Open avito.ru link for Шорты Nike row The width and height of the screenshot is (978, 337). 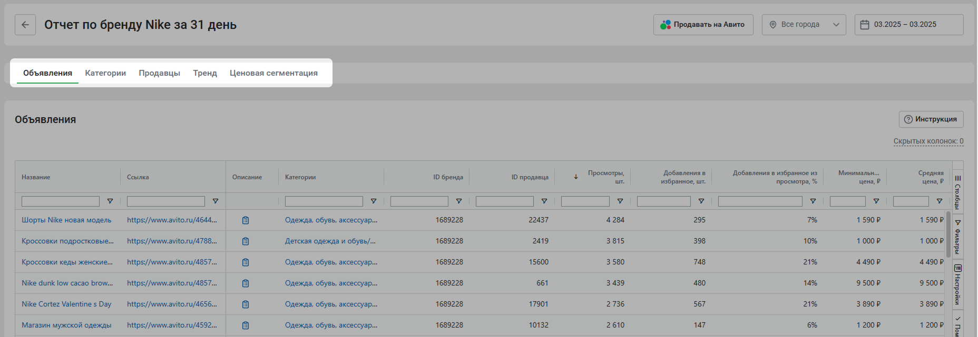pos(172,220)
